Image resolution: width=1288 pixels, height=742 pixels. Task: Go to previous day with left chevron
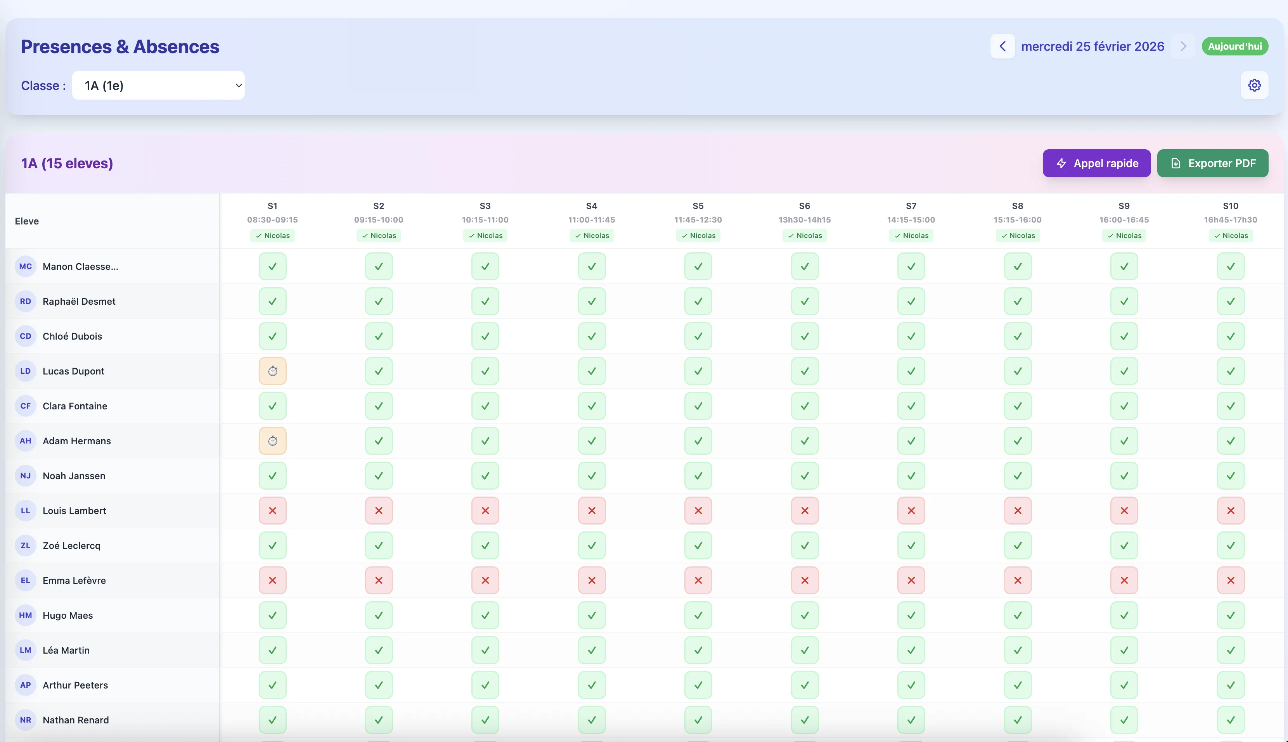tap(1002, 47)
